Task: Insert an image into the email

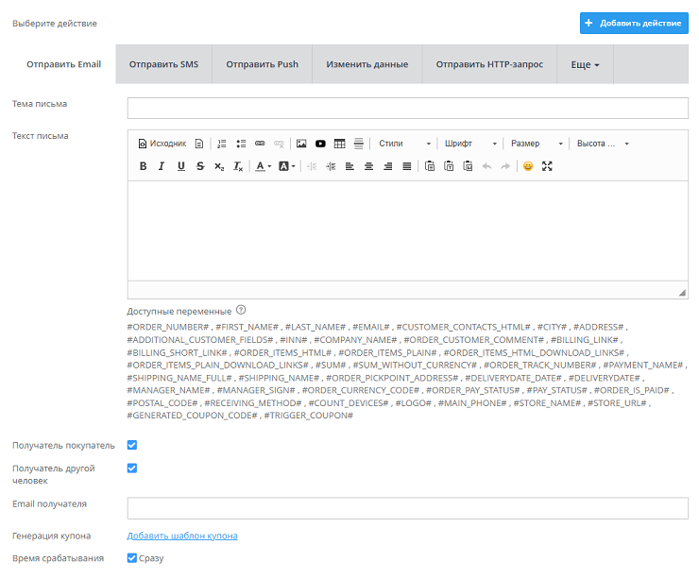Action: [301, 144]
